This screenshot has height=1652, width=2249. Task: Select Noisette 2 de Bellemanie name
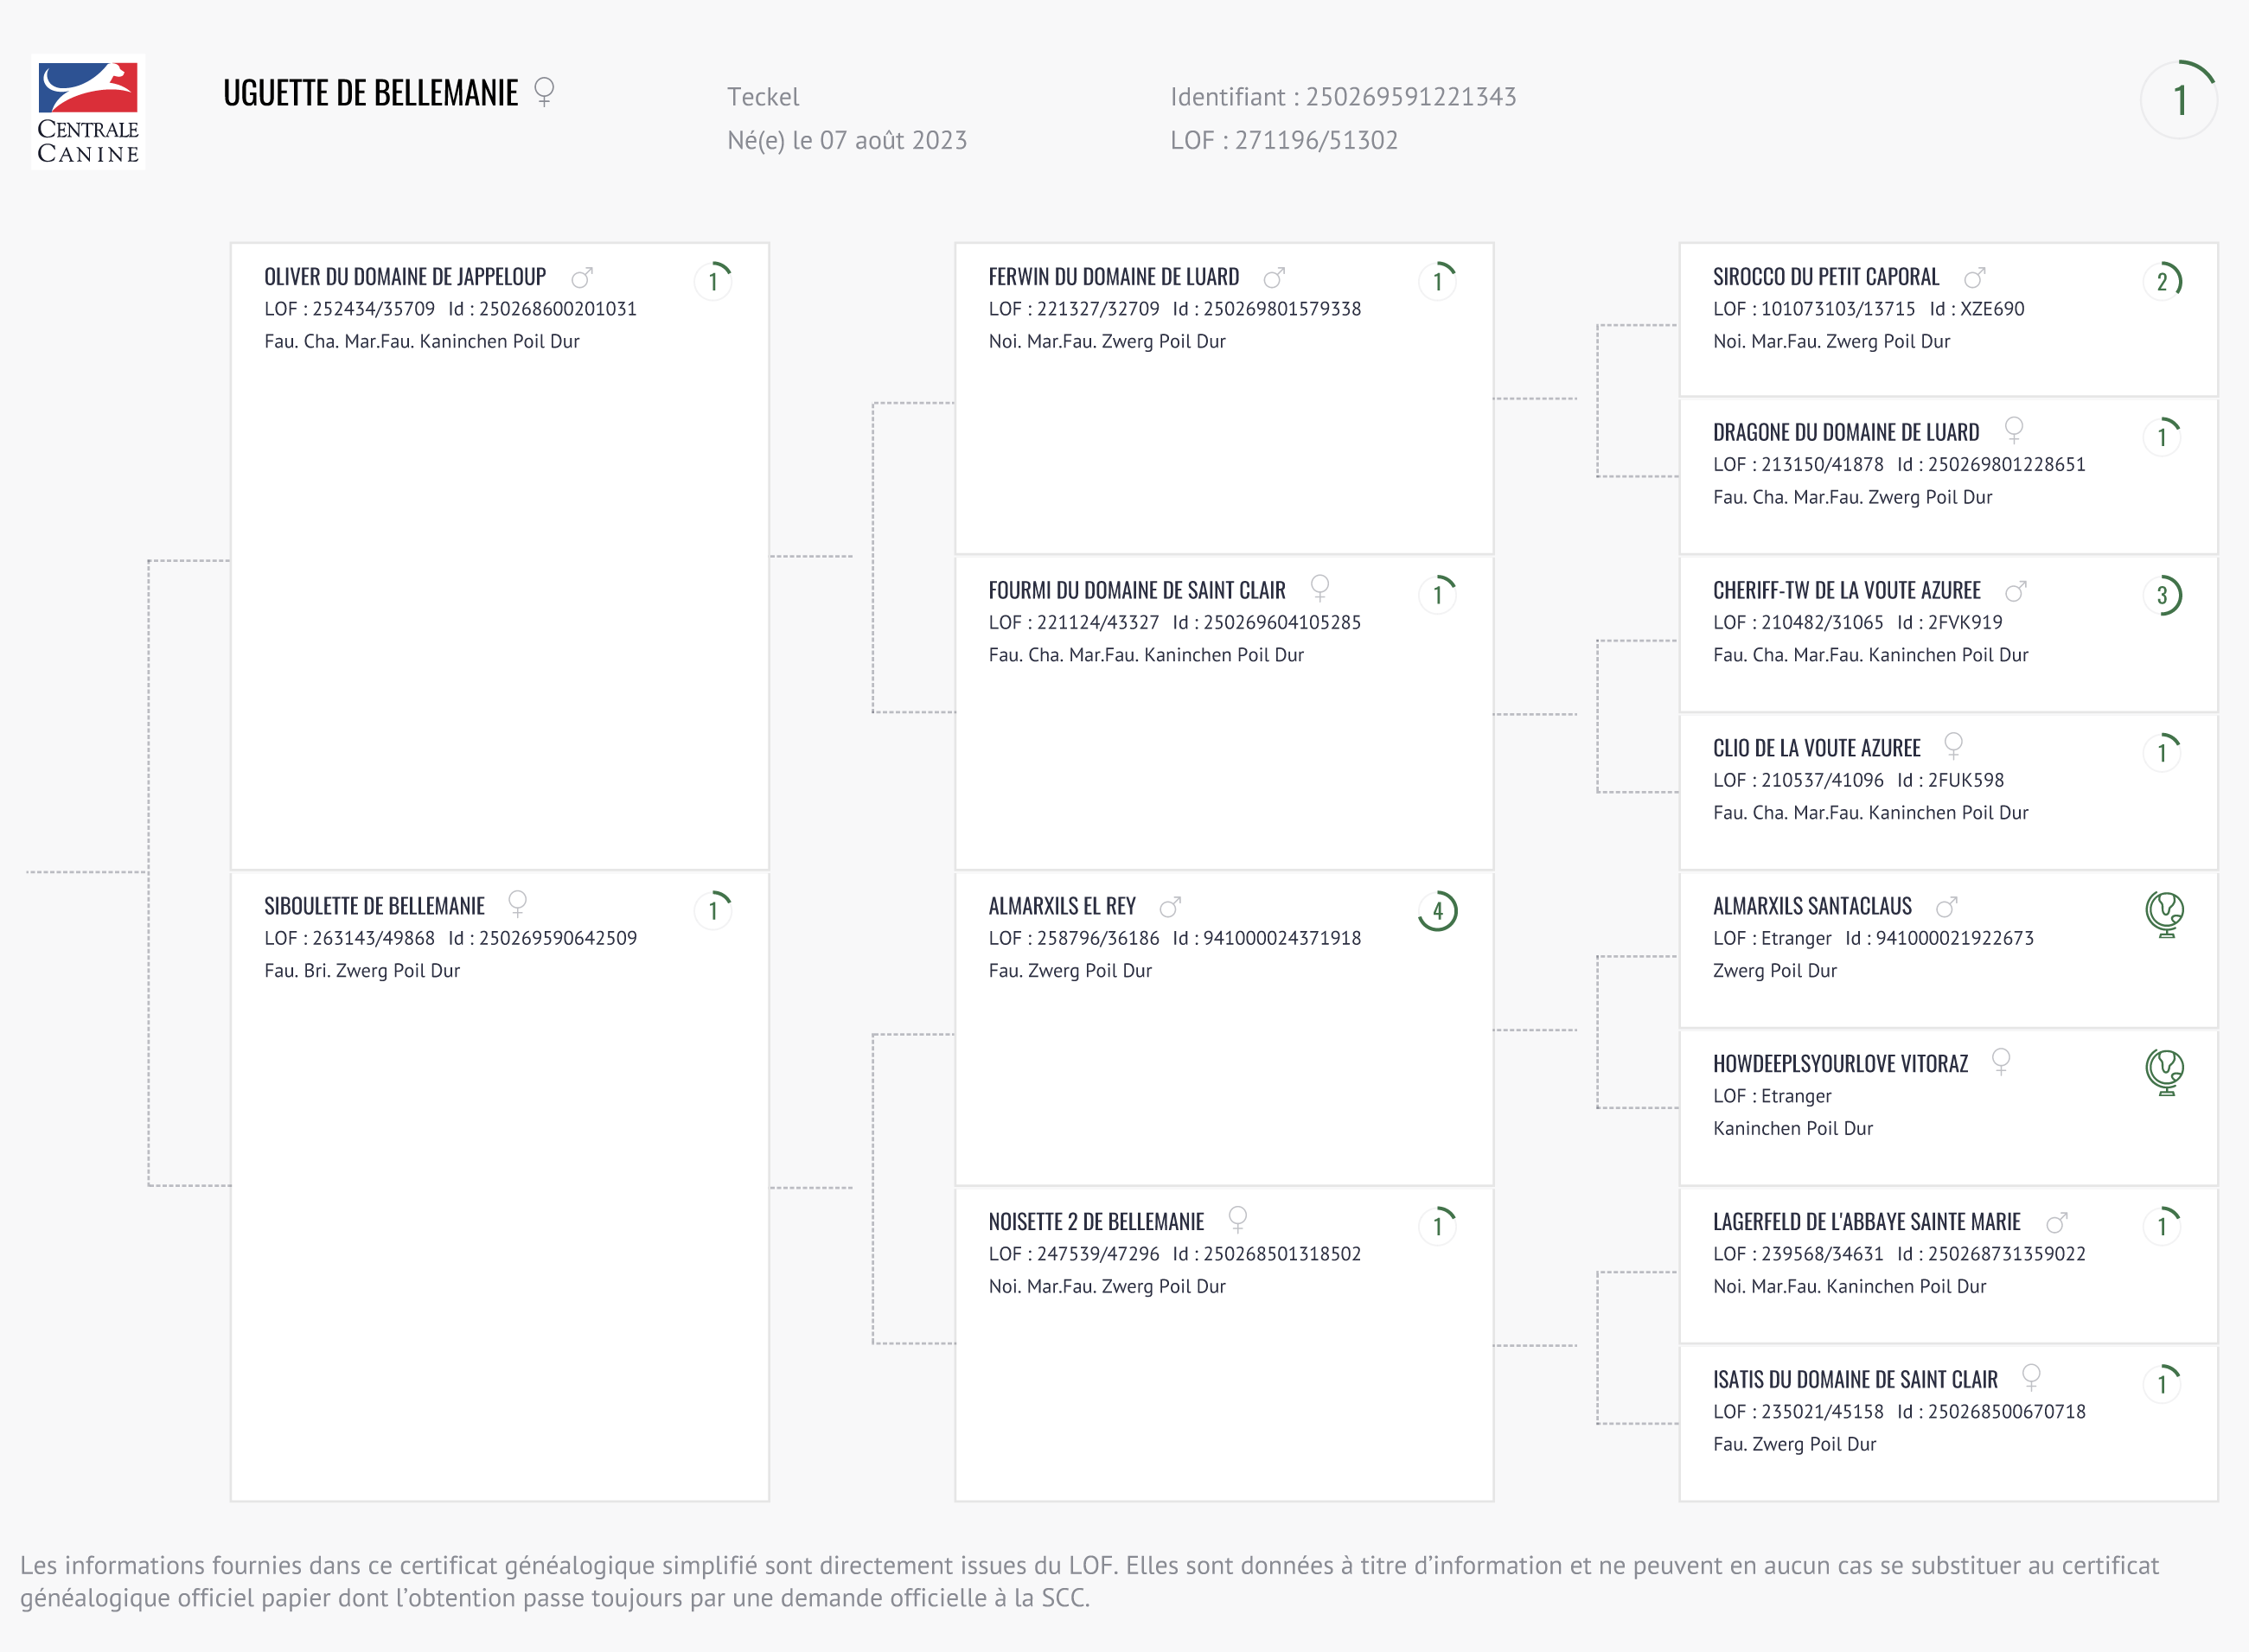click(1096, 1222)
